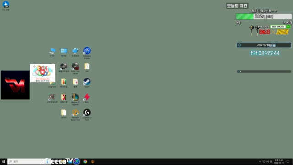
Task: Expand the hidden system tray icons chevron
Action: (260, 161)
